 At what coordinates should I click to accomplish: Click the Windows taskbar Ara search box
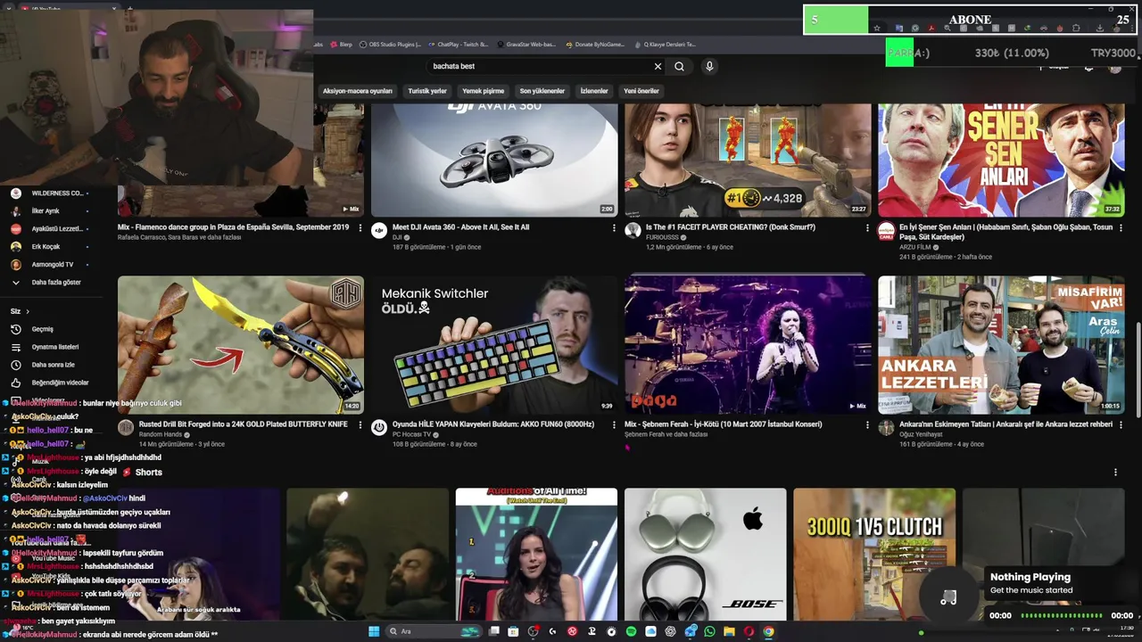(x=434, y=631)
